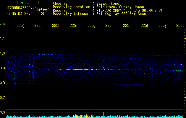Click the 0.9 frequency axis label
186x118 pixels.
point(2,68)
